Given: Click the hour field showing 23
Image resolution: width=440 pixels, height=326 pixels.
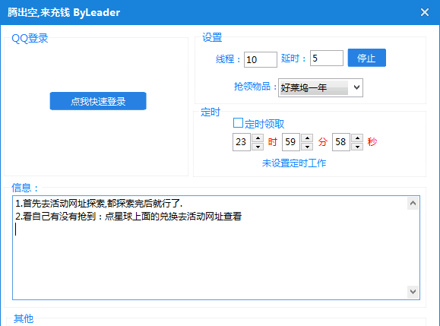Looking at the screenshot, I should pyautogui.click(x=242, y=142).
